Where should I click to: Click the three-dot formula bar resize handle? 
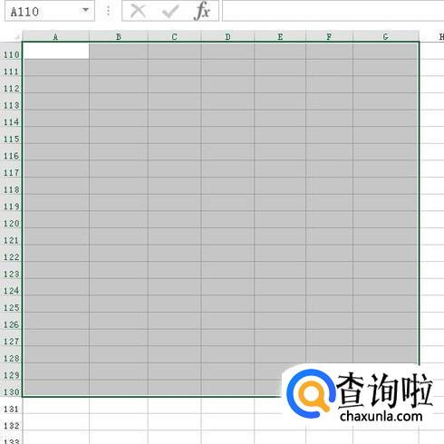(108, 11)
